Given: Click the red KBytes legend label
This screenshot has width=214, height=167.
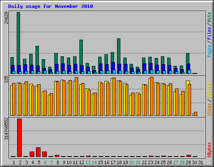Looking at the screenshot, I should click(209, 150).
